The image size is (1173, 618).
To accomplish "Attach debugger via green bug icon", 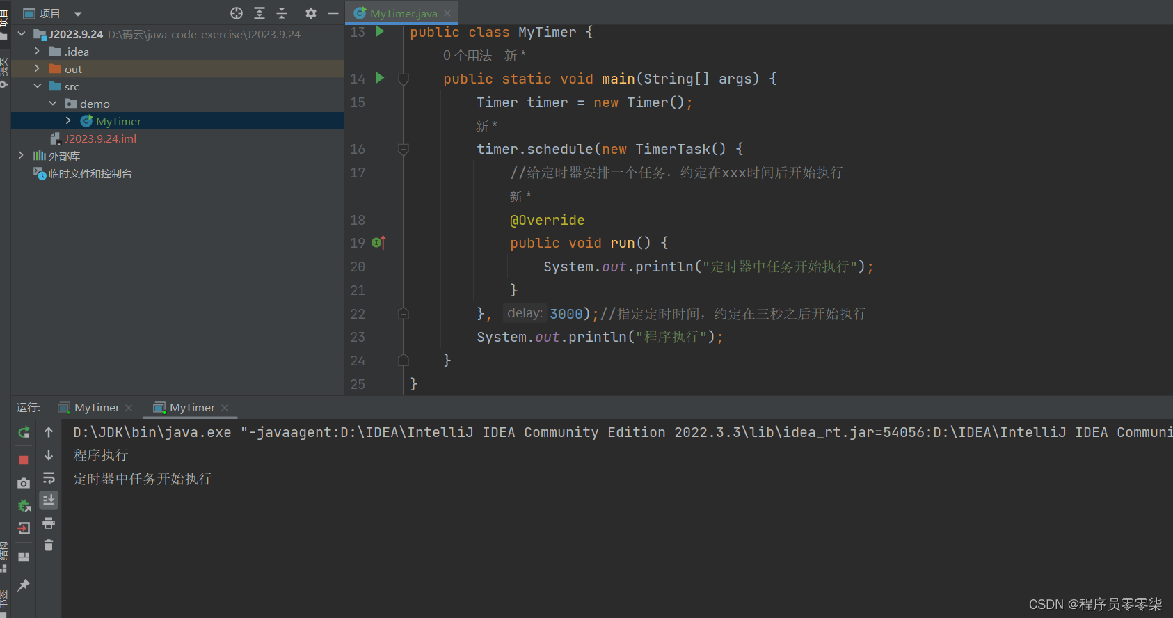I will (24, 505).
